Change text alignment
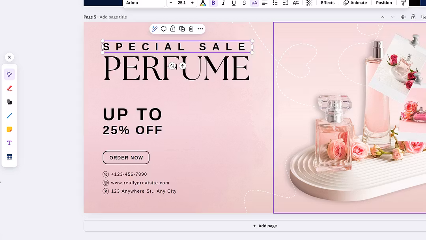426x240 pixels. (265, 3)
